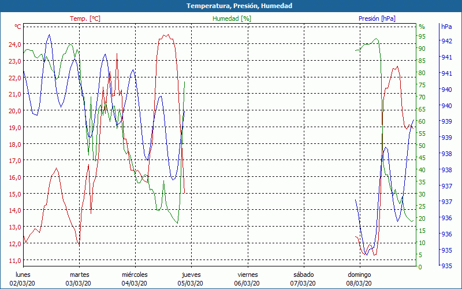Select the domingo day label
Image resolution: width=462 pixels, height=289 pixels.
click(x=359, y=275)
